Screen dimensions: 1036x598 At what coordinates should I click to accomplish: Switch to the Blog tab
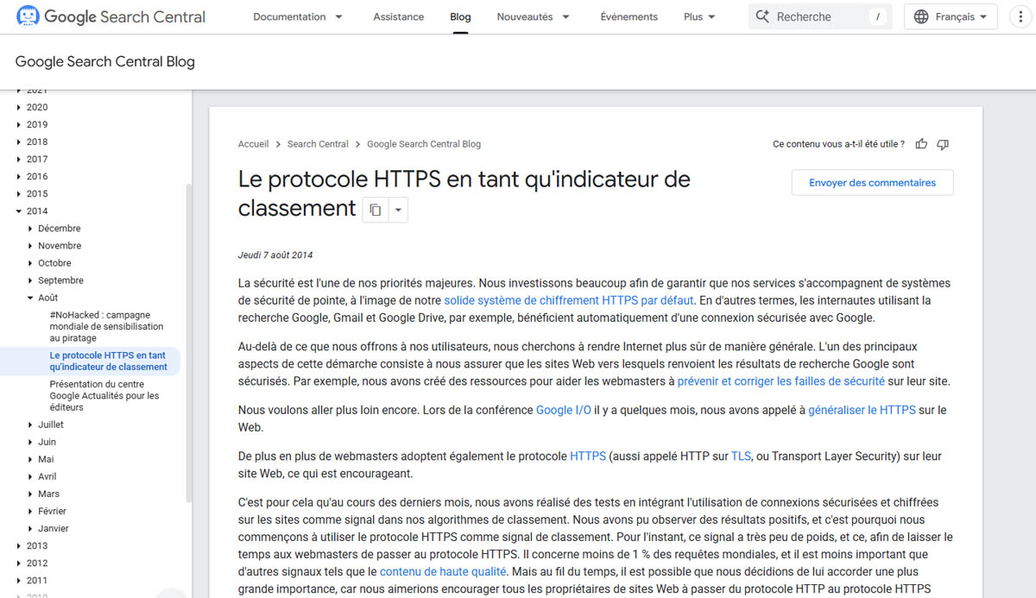460,16
